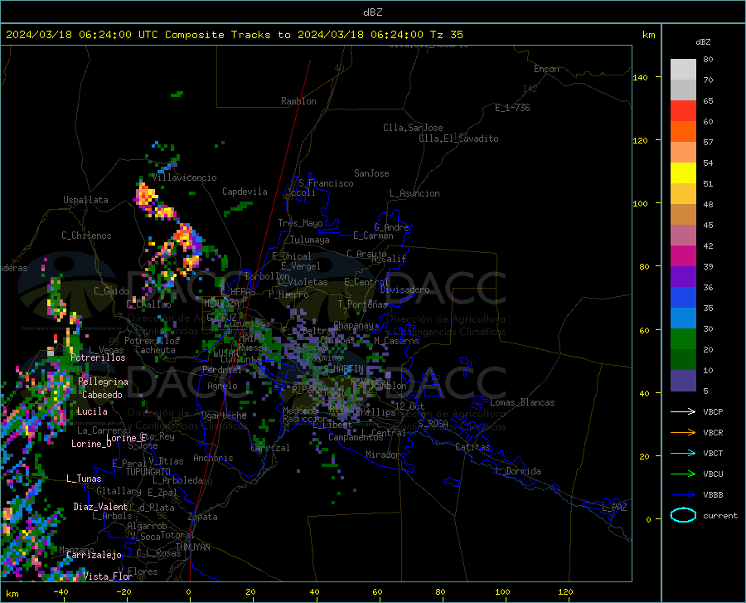The image size is (746, 603).
Task: Click the Tulumaya map label
Action: 310,240
